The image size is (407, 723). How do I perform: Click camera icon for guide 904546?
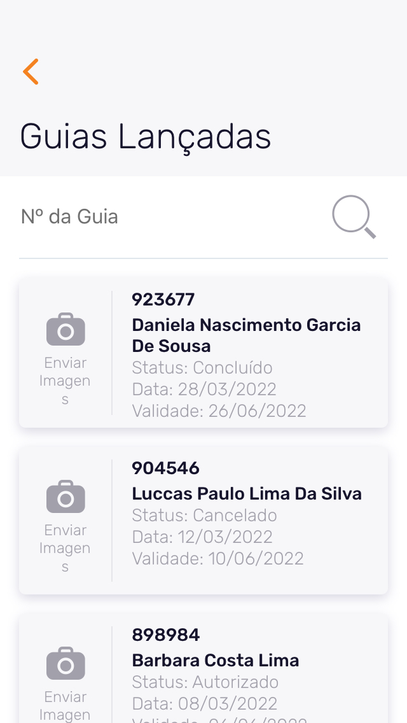coord(66,496)
